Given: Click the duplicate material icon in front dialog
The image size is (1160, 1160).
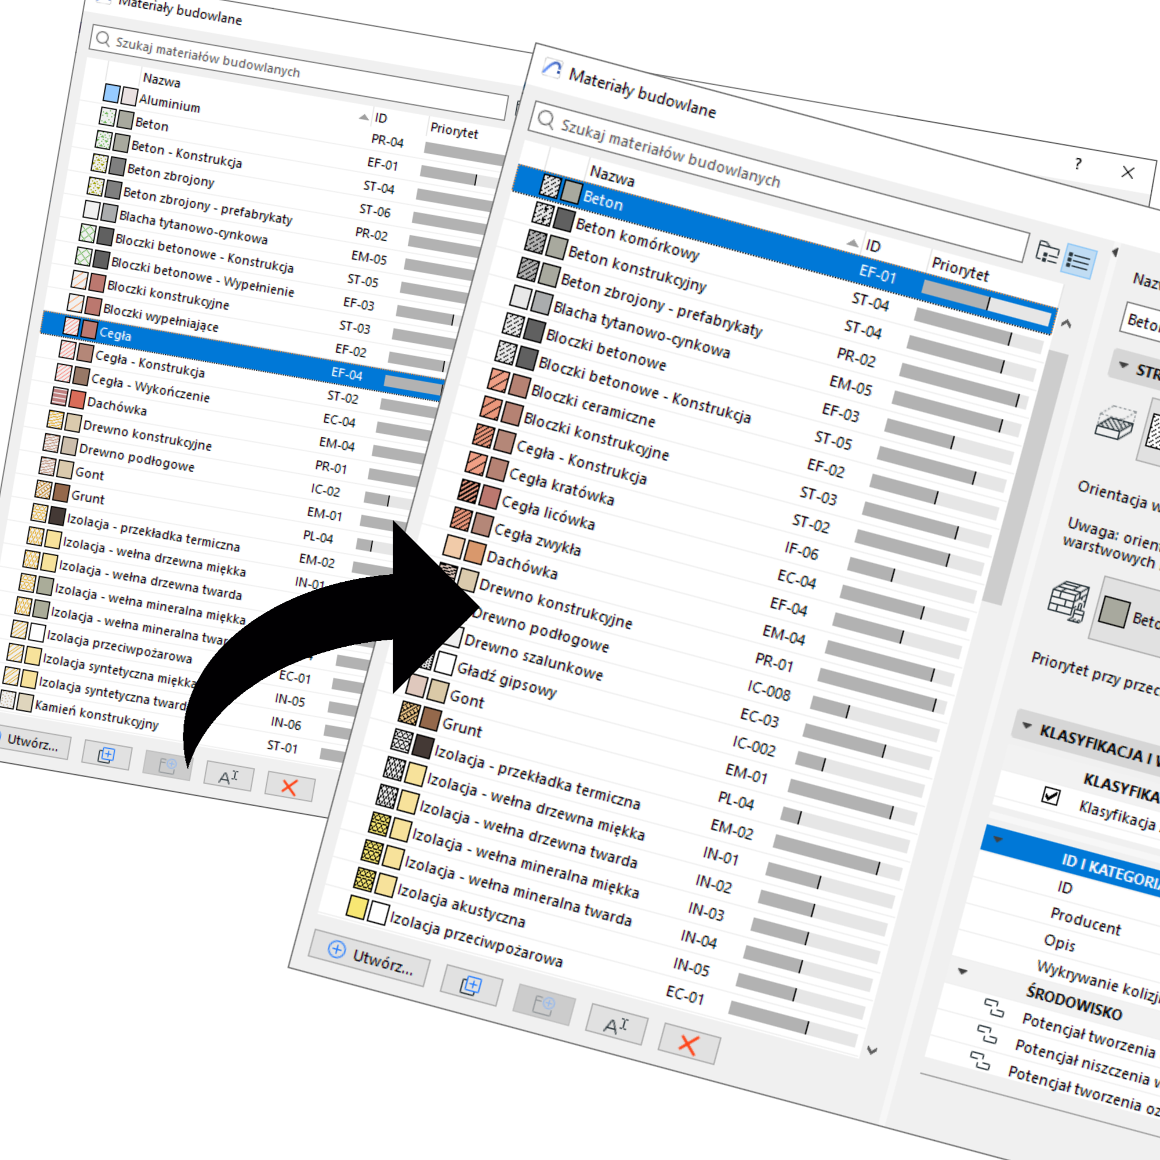Looking at the screenshot, I should click(471, 986).
